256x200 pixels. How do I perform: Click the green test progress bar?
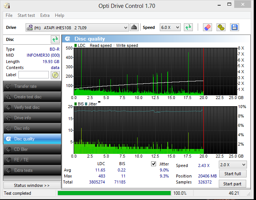pyautogui.click(x=114, y=193)
